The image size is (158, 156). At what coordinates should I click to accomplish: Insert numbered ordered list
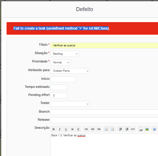point(113,129)
